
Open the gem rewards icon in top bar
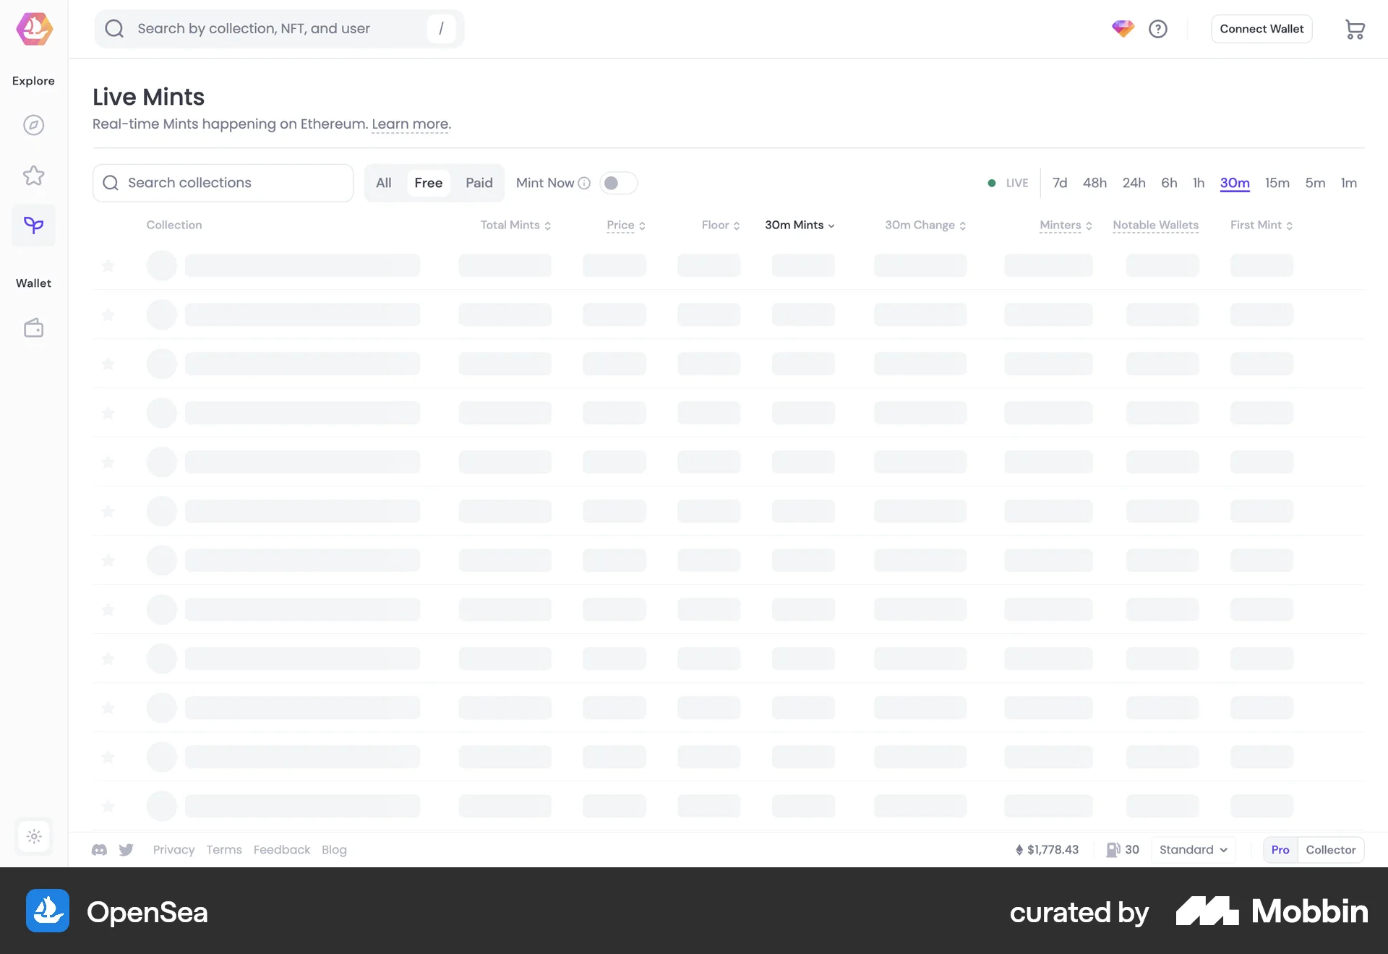pos(1122,29)
